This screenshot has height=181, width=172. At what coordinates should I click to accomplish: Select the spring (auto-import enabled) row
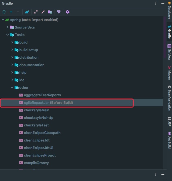81,20
